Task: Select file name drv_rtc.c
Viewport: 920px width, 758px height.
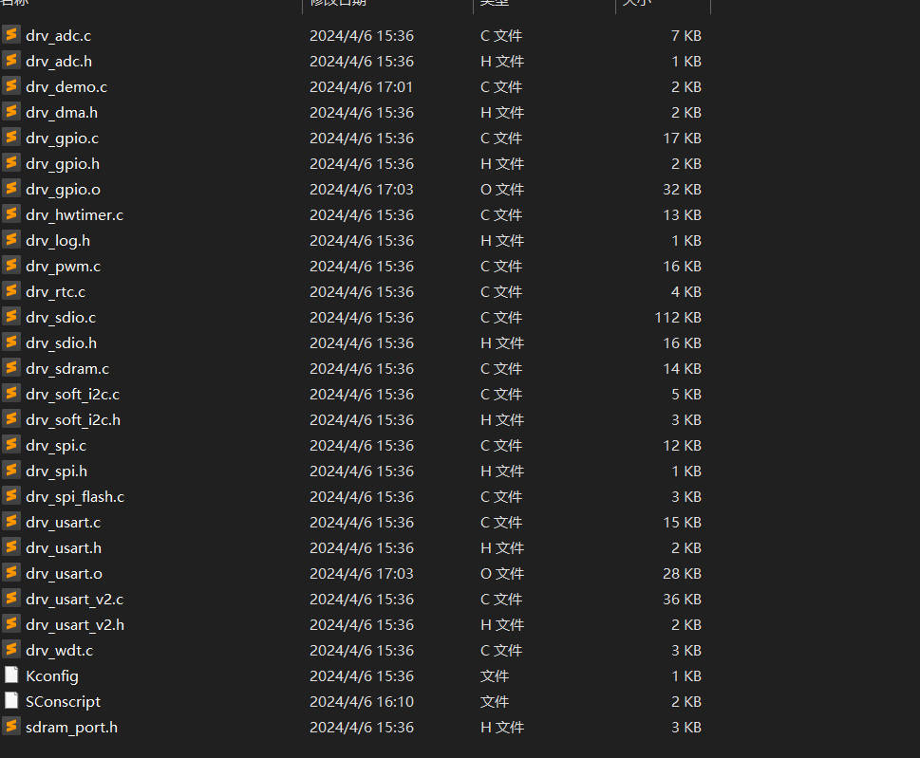Action: pos(55,292)
